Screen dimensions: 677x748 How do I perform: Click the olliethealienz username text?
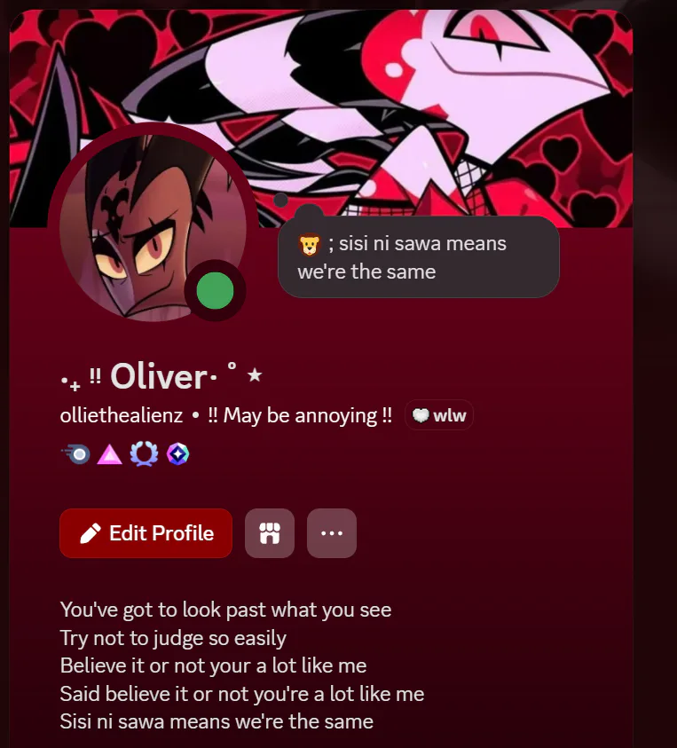(x=122, y=415)
